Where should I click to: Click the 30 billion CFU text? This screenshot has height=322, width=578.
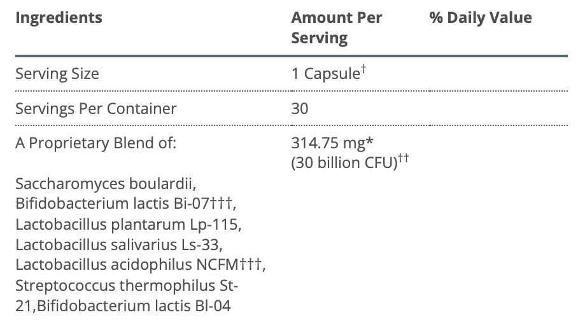click(x=344, y=163)
